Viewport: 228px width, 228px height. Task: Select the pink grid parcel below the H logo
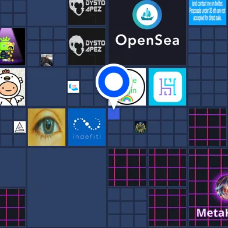click(x=167, y=167)
